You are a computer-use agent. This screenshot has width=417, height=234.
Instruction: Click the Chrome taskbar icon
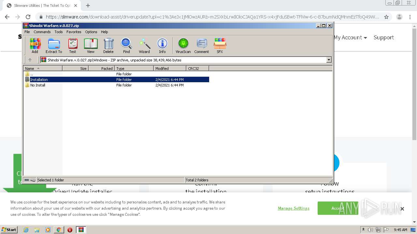59,230
